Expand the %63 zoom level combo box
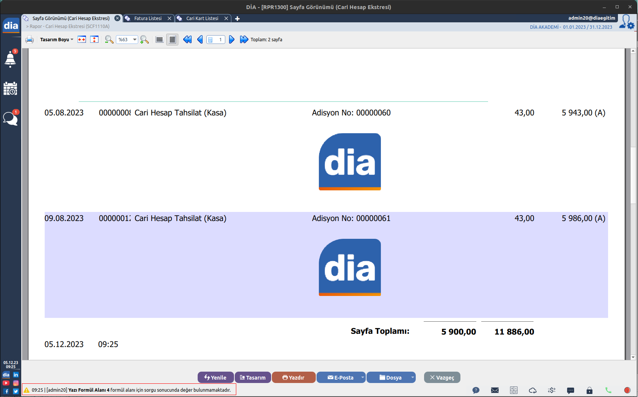 click(x=134, y=40)
